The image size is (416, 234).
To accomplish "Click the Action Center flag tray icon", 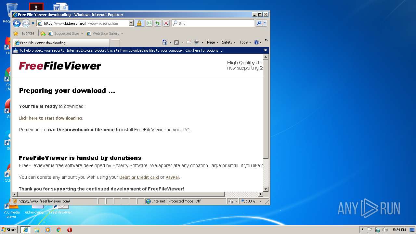I will coord(370,229).
